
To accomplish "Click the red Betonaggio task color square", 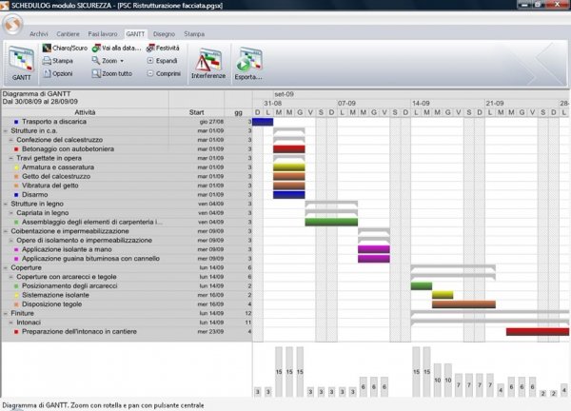I will pyautogui.click(x=16, y=149).
